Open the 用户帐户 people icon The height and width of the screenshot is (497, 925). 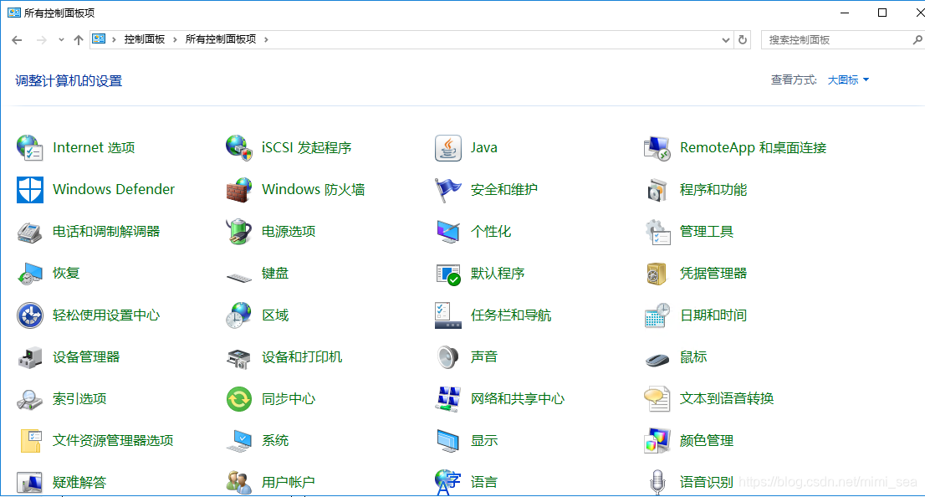pos(239,482)
